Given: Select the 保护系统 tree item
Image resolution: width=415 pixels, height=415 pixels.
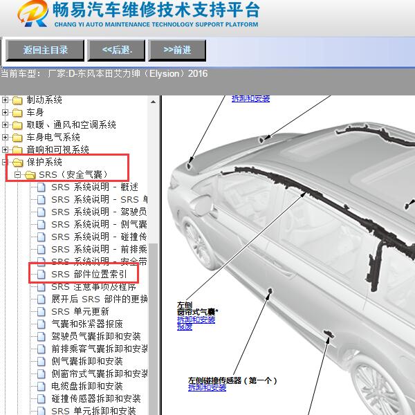Looking at the screenshot, I should [x=44, y=163].
